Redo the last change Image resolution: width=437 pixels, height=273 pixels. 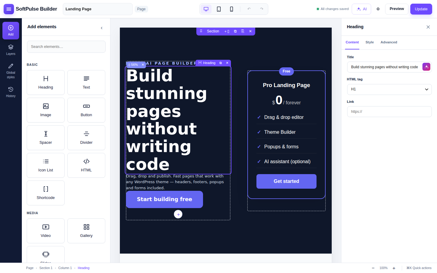(x=262, y=9)
